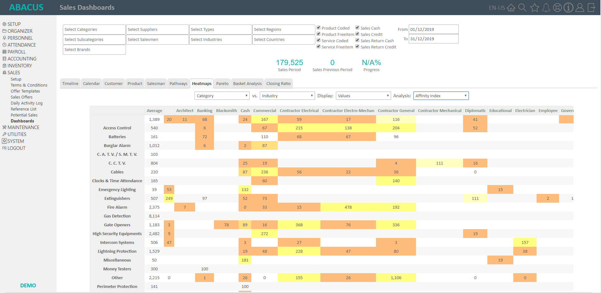Screen dimensions: 601x293
Task: Click the home icon in top bar
Action: [x=511, y=8]
